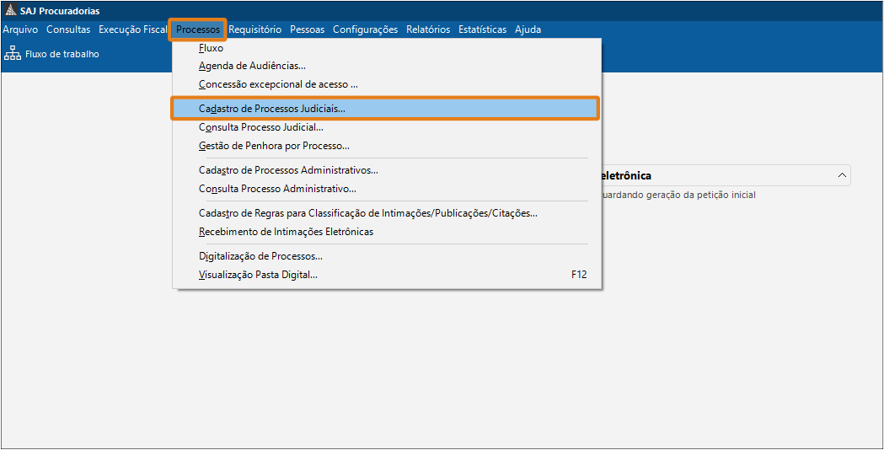Click Recebimento de Intimações Eletrônicas
This screenshot has height=450, width=884.
pos(286,232)
